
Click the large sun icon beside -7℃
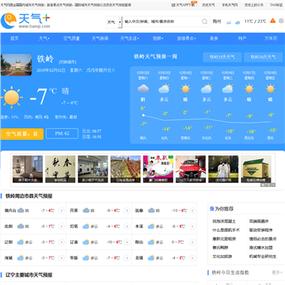[x=11, y=97]
